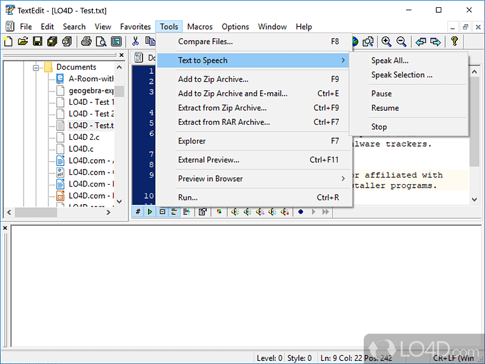The width and height of the screenshot is (485, 364).
Task: Click Speak All in the submenu
Action: (408, 60)
